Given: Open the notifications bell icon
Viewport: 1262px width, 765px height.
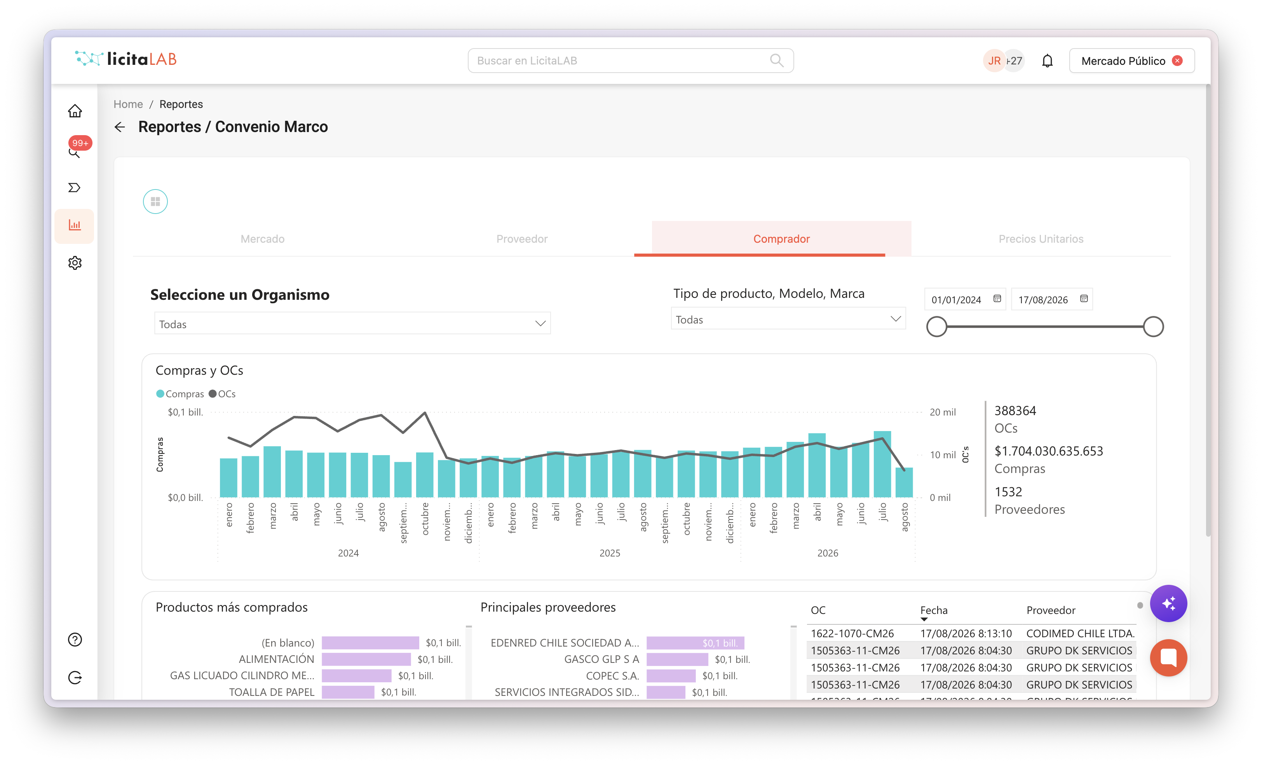Looking at the screenshot, I should tap(1048, 61).
